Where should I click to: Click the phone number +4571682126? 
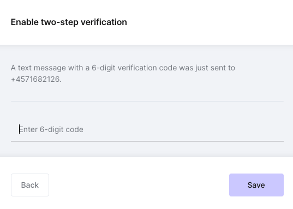pos(35,79)
